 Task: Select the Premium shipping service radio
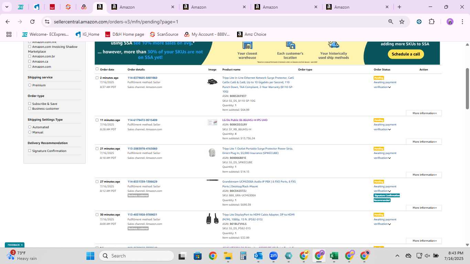point(30,85)
